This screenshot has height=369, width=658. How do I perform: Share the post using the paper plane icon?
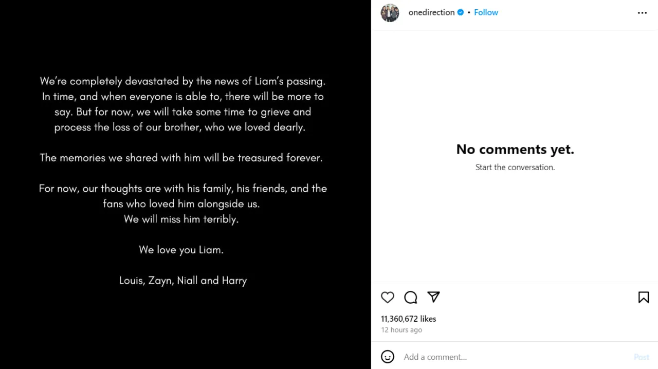pos(433,297)
